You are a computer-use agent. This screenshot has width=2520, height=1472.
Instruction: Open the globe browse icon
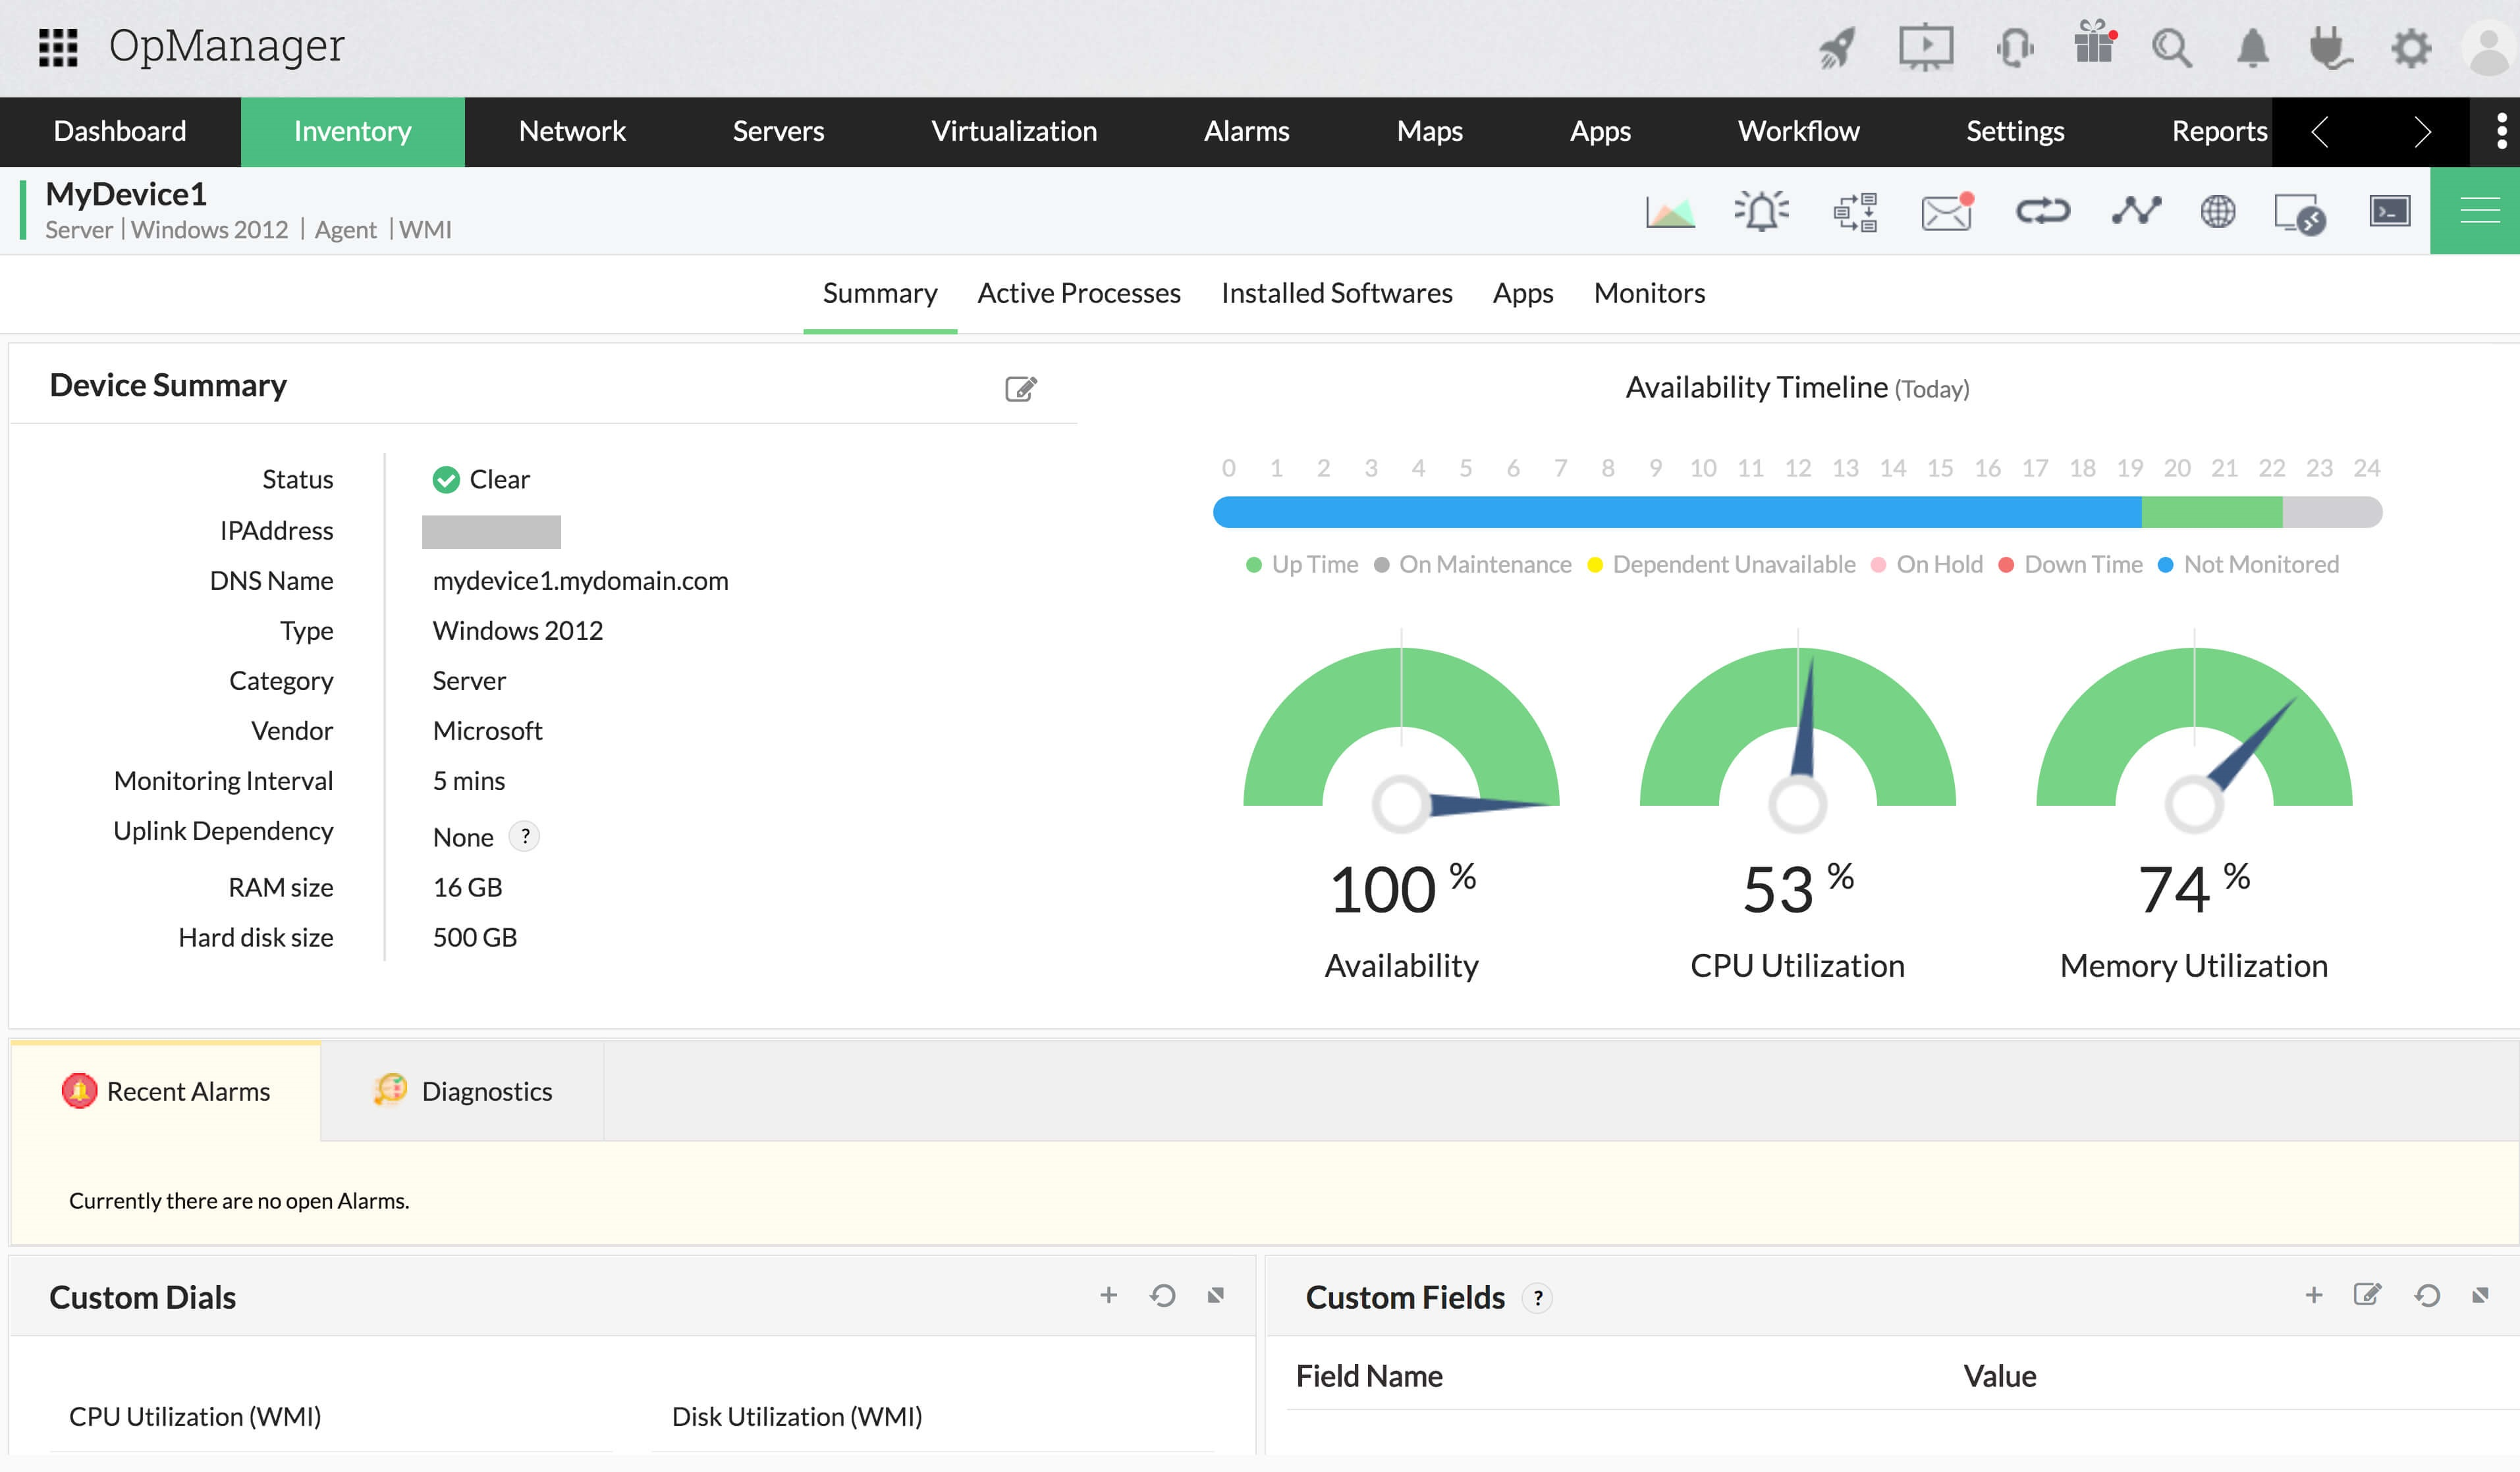(x=2217, y=211)
